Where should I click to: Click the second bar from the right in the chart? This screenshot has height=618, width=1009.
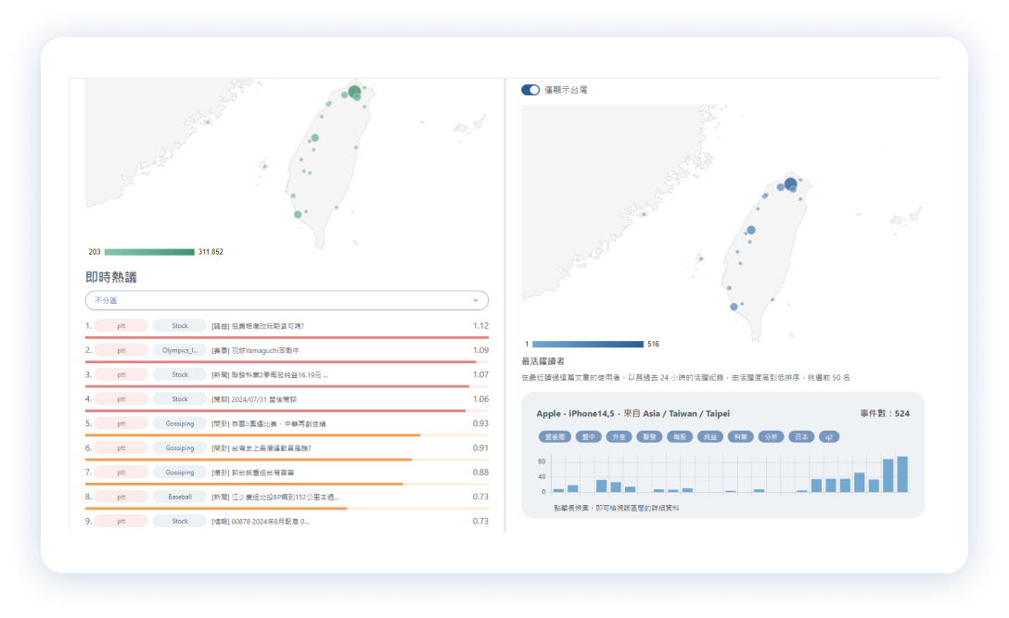[x=888, y=476]
